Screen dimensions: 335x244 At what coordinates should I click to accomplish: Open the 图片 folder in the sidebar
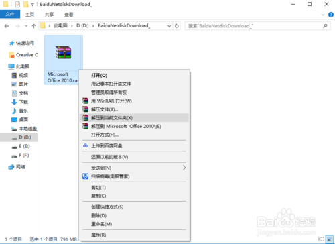[20, 84]
